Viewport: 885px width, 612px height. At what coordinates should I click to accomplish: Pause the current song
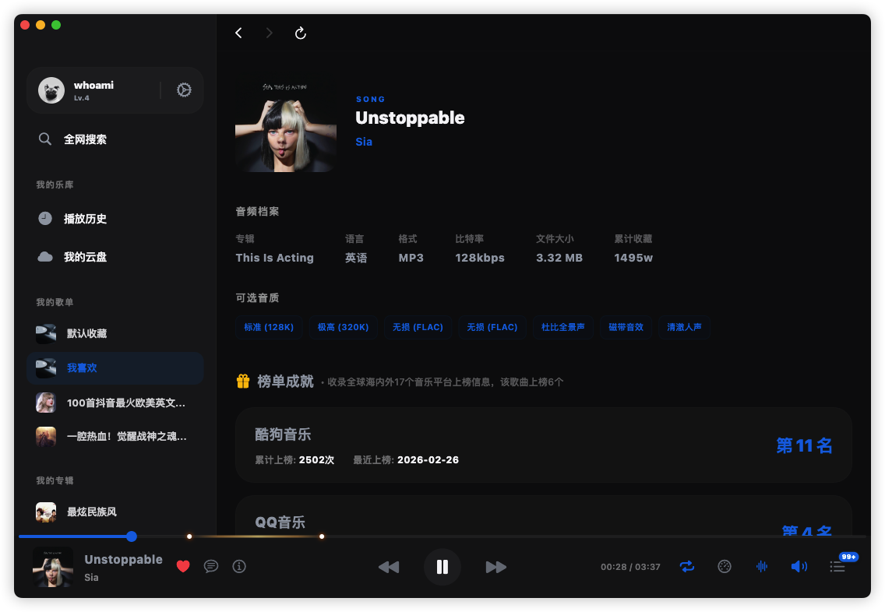click(442, 567)
